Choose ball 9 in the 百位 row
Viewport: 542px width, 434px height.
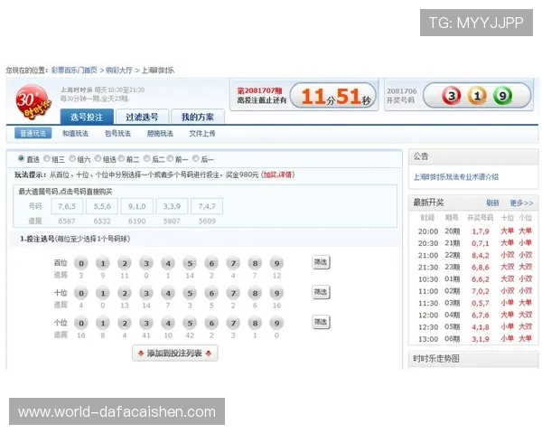pos(277,263)
